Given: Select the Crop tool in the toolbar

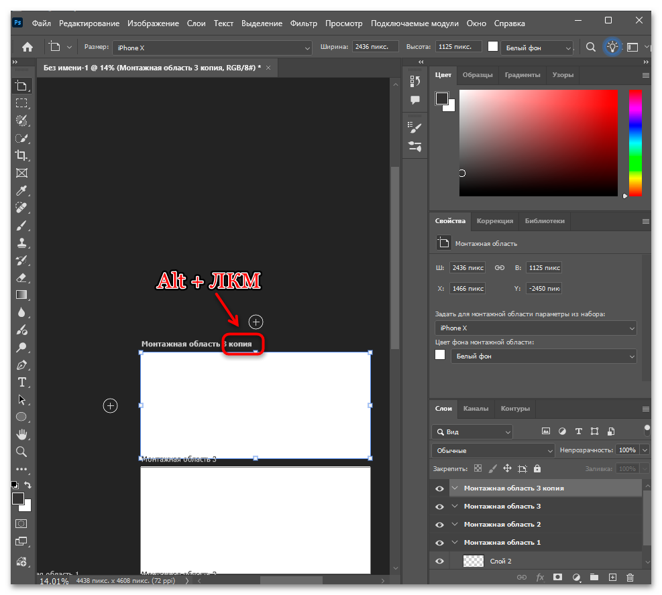Looking at the screenshot, I should [21, 155].
